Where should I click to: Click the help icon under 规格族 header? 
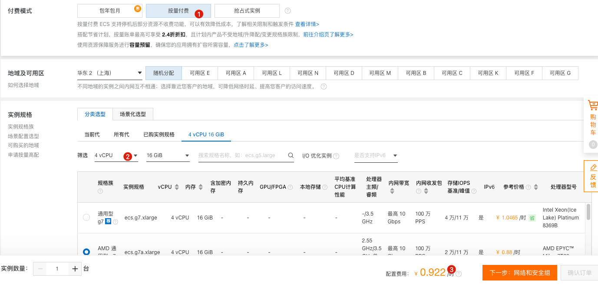pos(100,191)
